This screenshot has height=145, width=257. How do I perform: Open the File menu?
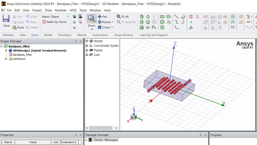9,10
